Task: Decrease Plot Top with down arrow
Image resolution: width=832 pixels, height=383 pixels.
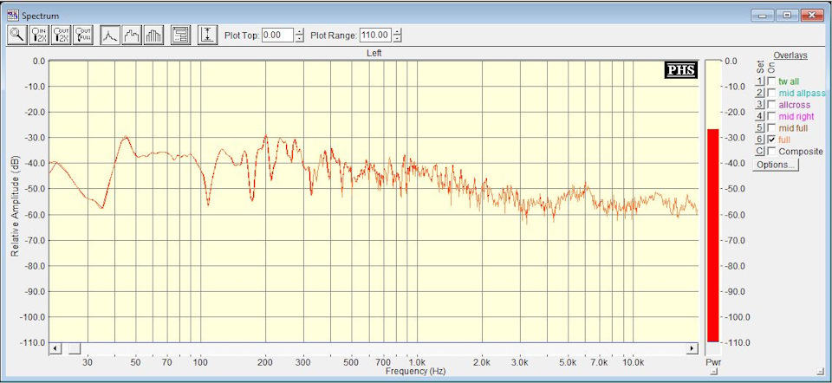Action: tap(300, 39)
